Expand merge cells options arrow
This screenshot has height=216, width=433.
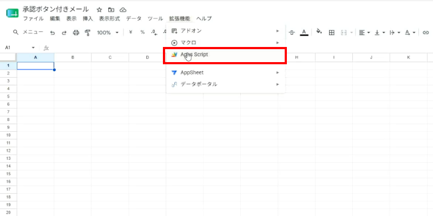click(x=351, y=33)
